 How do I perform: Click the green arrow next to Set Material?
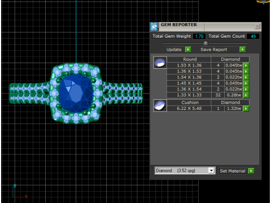click(251, 171)
